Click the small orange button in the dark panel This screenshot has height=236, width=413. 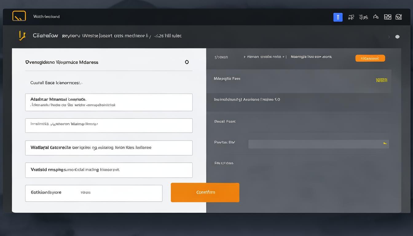pyautogui.click(x=370, y=58)
